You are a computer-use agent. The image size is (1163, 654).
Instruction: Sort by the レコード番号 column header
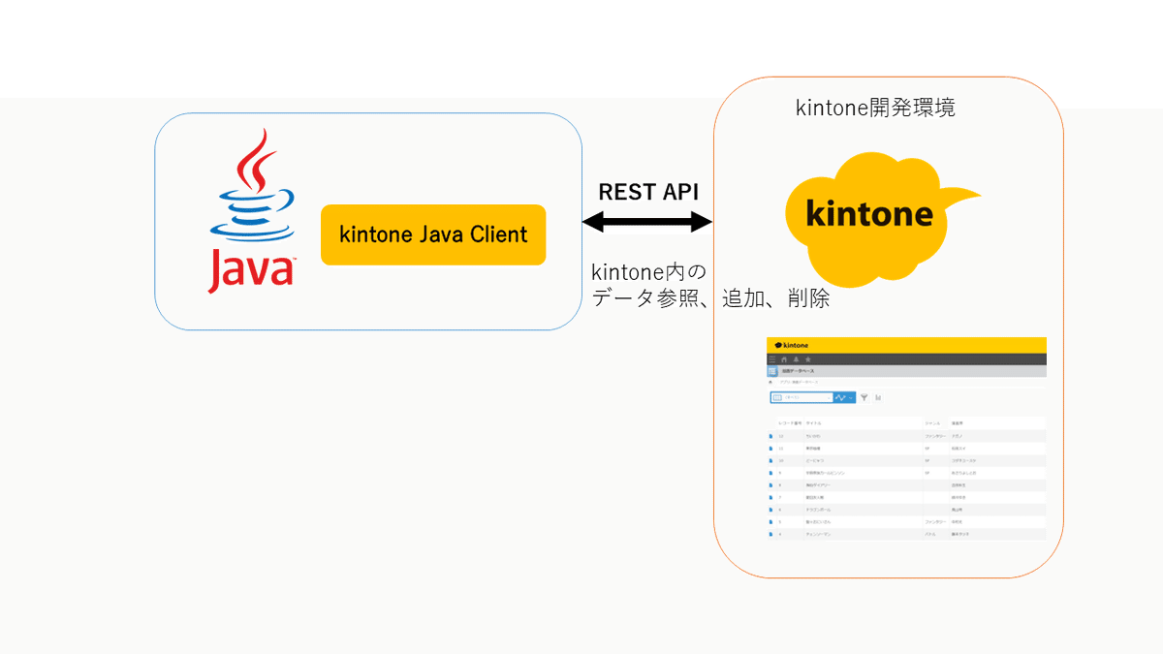790,424
